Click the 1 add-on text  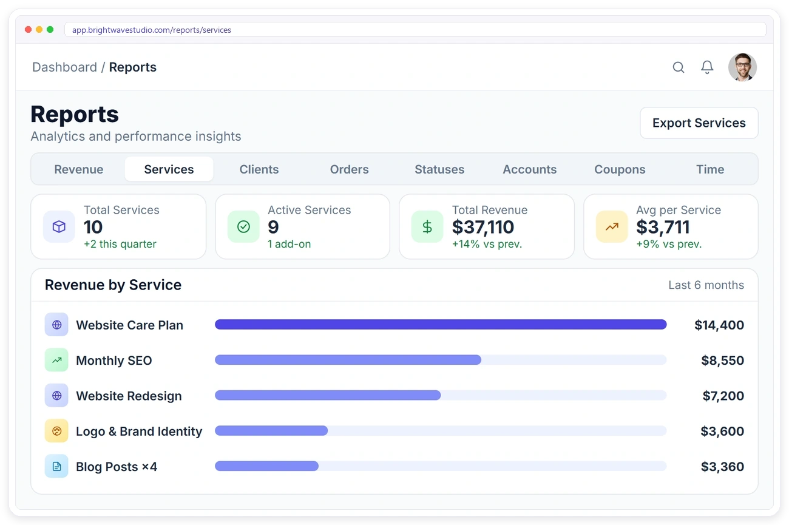(290, 244)
